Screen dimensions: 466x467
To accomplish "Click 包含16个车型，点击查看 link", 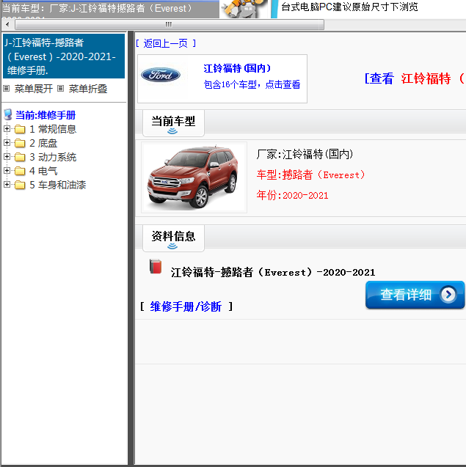I will pos(252,84).
